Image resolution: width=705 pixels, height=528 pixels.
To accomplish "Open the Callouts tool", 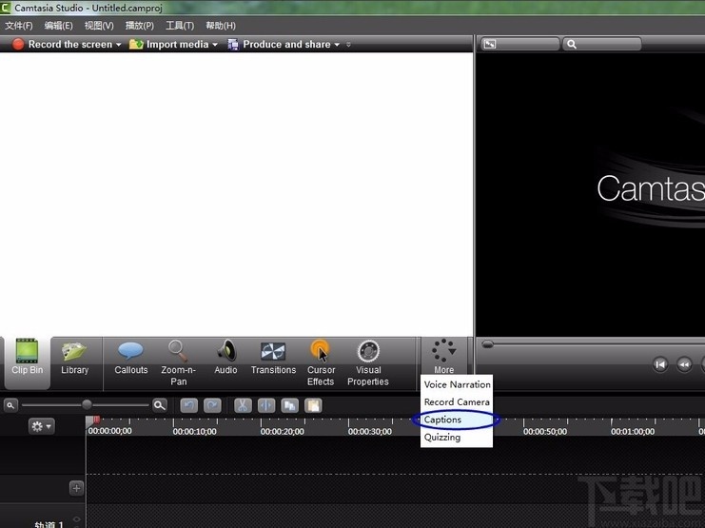I will click(131, 358).
